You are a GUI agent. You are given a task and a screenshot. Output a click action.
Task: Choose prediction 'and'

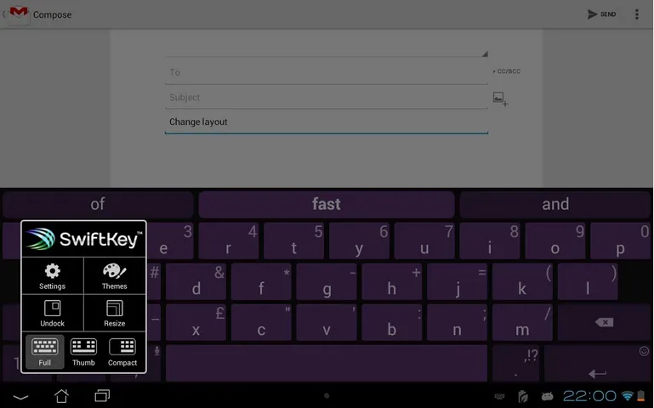pyautogui.click(x=555, y=204)
